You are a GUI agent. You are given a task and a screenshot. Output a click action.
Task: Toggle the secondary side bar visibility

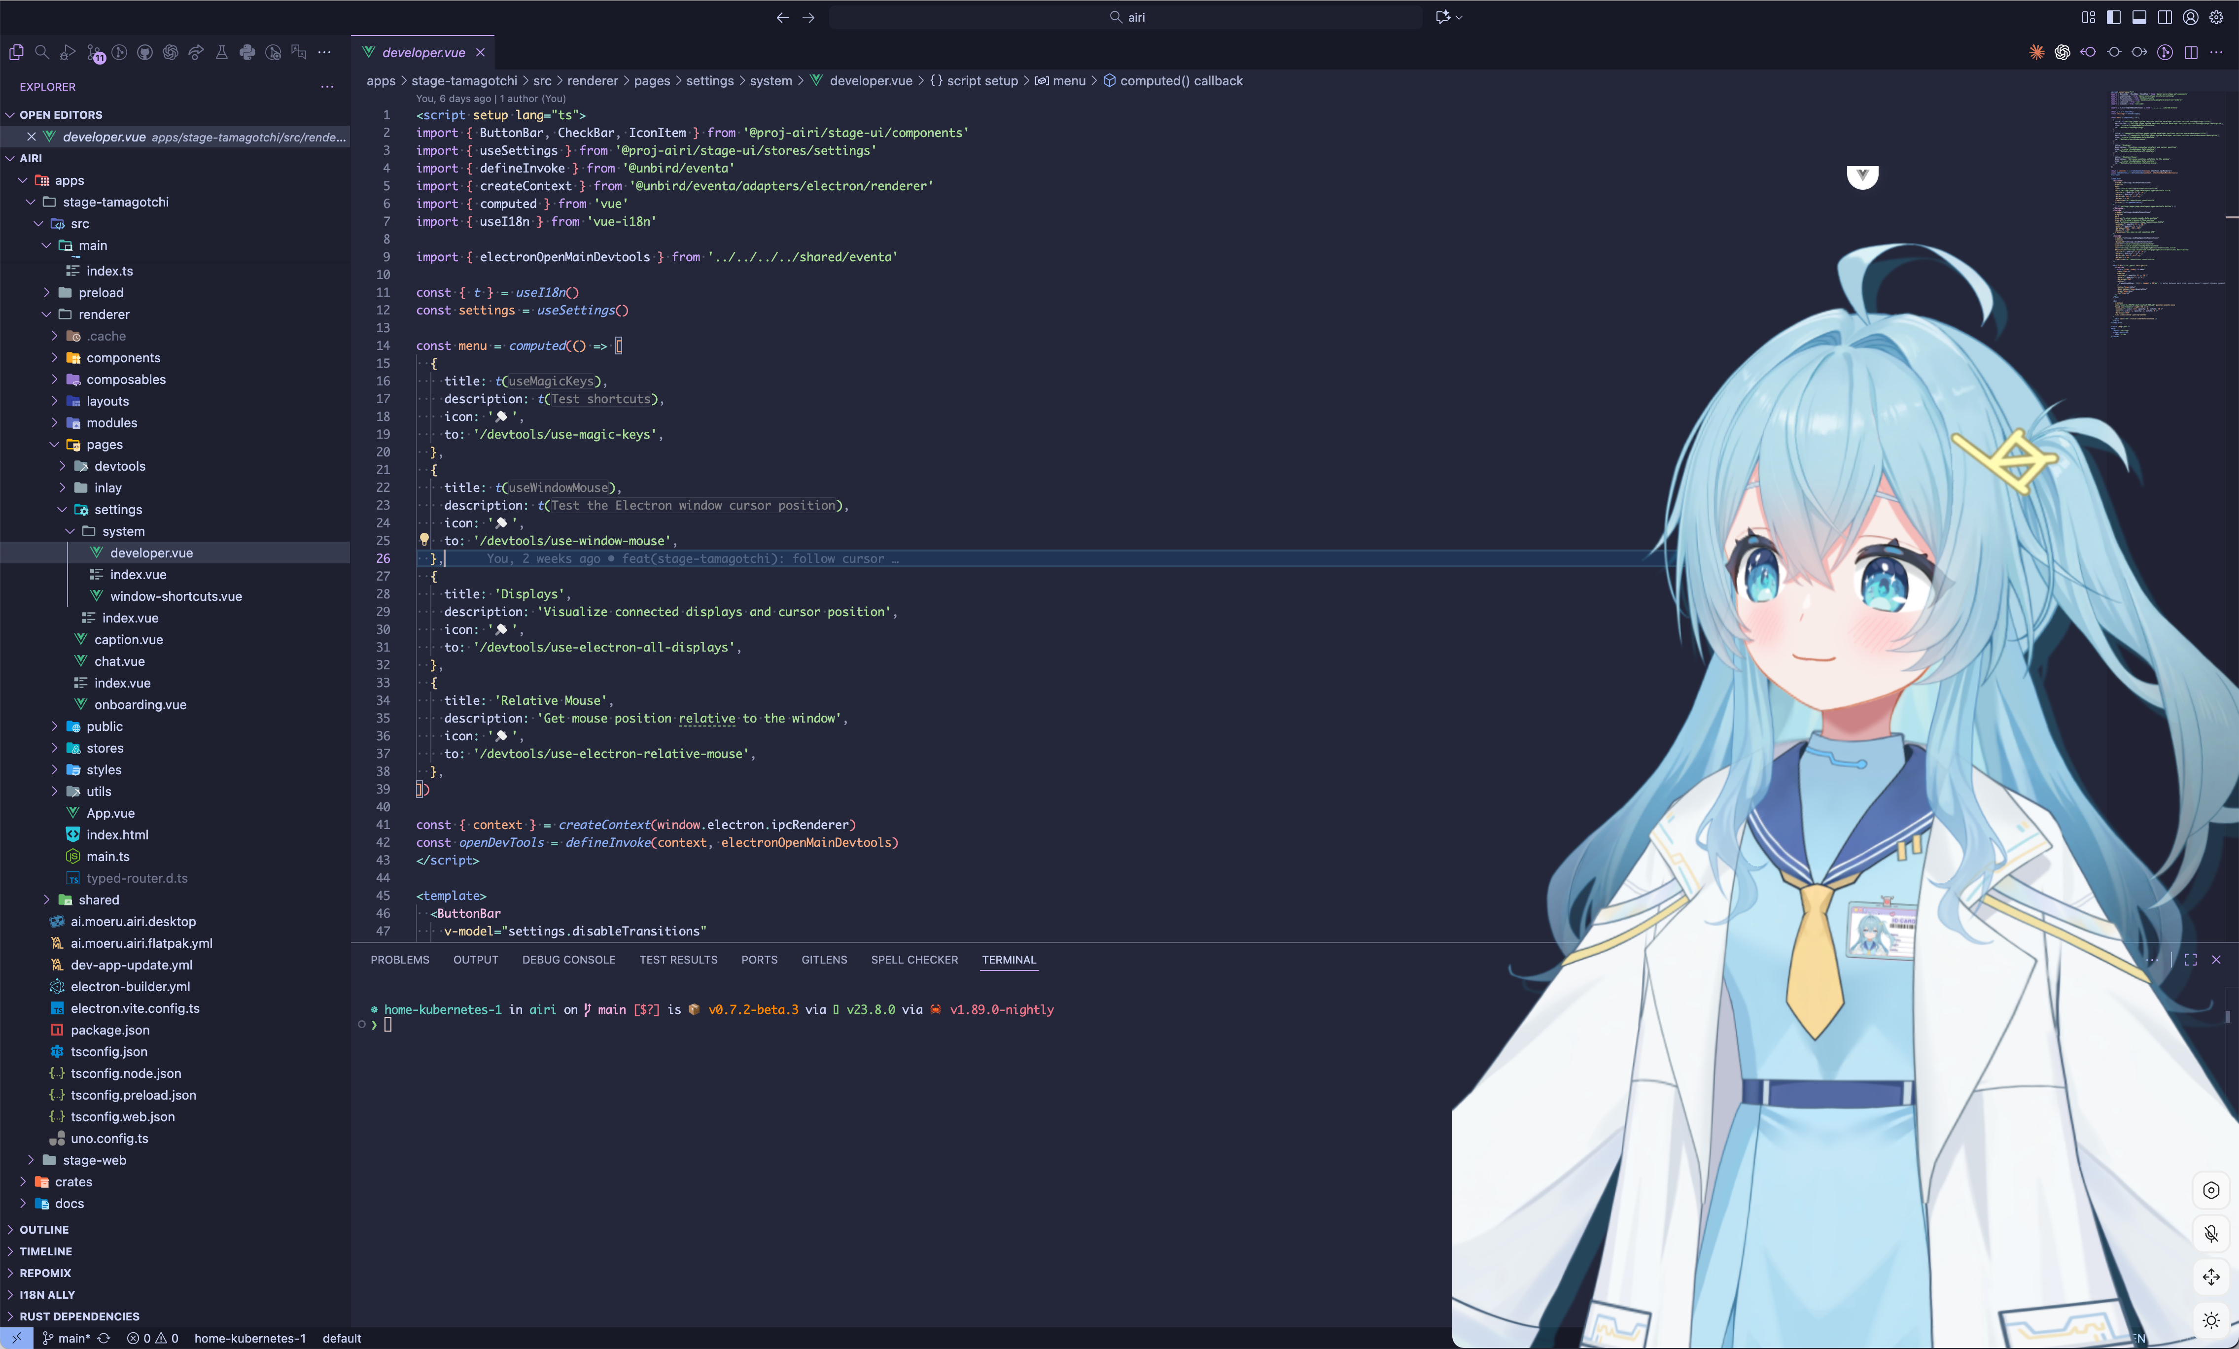[x=2166, y=17]
